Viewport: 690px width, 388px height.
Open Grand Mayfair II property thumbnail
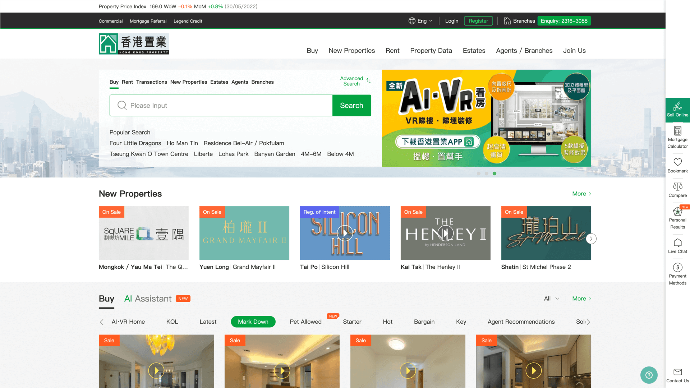click(x=244, y=233)
